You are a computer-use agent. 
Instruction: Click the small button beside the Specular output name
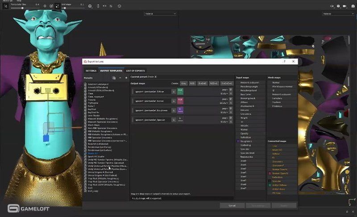point(174,120)
